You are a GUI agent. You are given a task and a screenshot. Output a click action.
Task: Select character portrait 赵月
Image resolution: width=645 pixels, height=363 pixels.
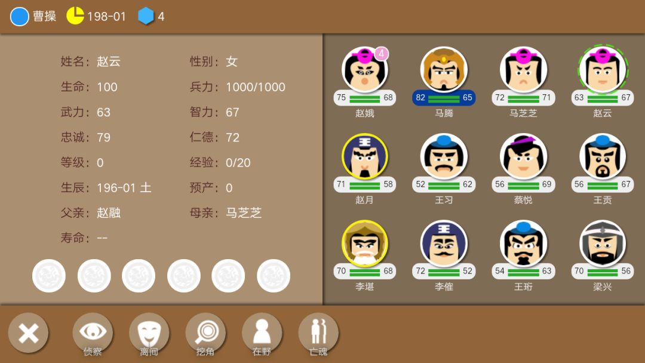[364, 156]
